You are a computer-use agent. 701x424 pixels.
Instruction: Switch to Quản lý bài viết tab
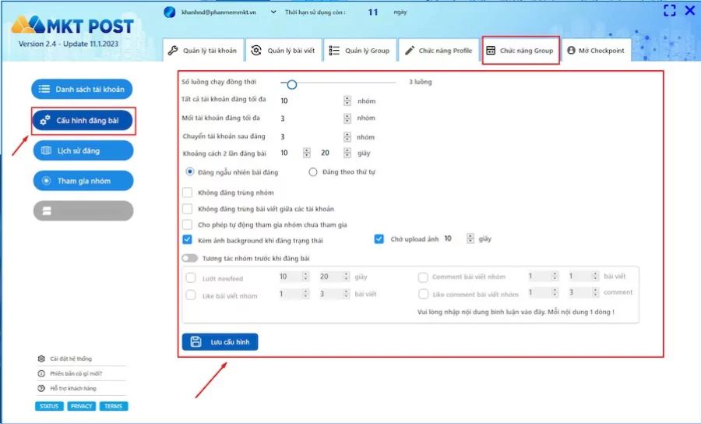point(281,51)
